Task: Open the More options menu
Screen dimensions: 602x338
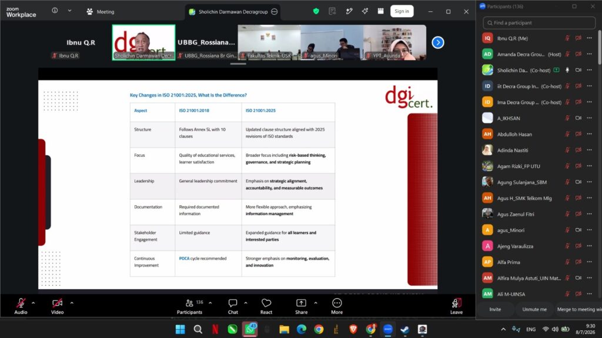Action: click(337, 306)
